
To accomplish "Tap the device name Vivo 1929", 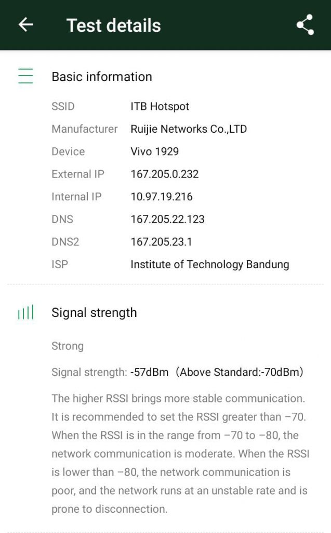I will tap(155, 151).
